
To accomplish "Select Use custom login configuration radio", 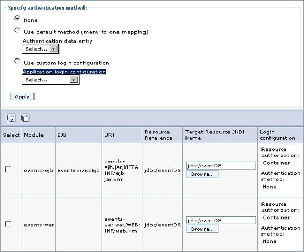I will 17,61.
